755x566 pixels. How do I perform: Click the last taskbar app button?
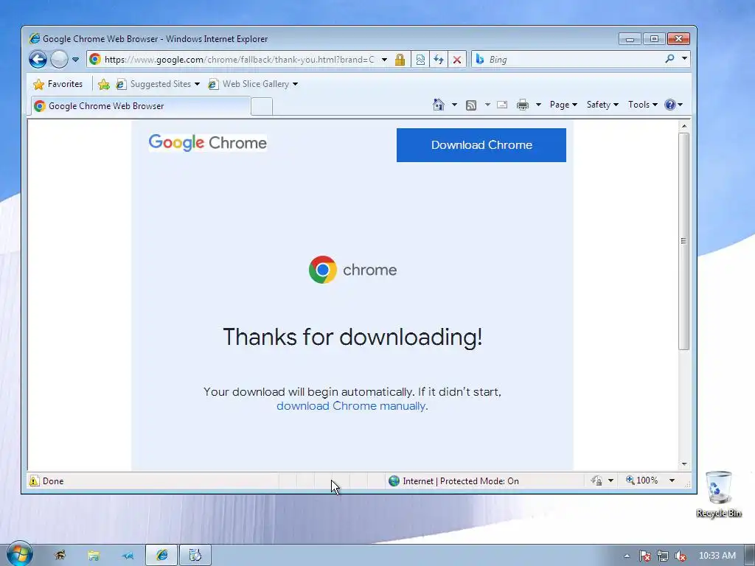195,556
